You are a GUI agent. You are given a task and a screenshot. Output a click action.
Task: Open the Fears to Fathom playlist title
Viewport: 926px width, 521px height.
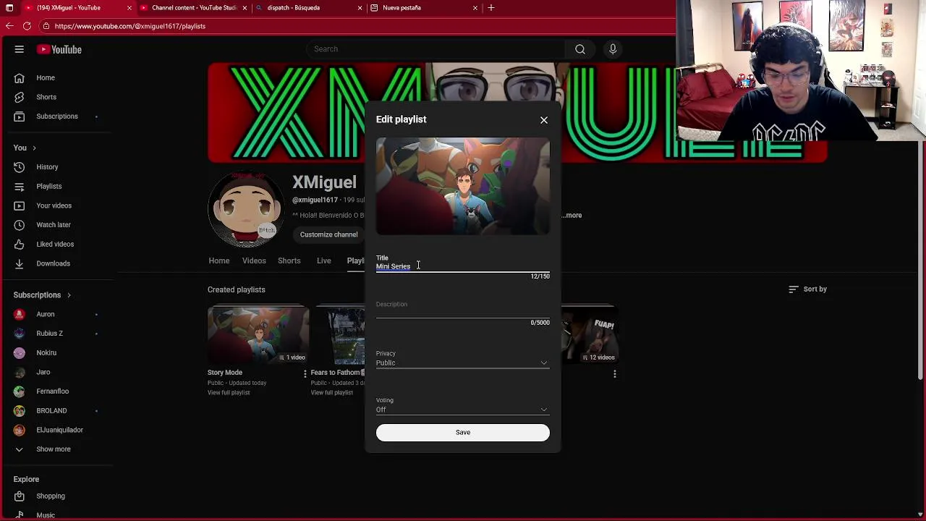(336, 373)
